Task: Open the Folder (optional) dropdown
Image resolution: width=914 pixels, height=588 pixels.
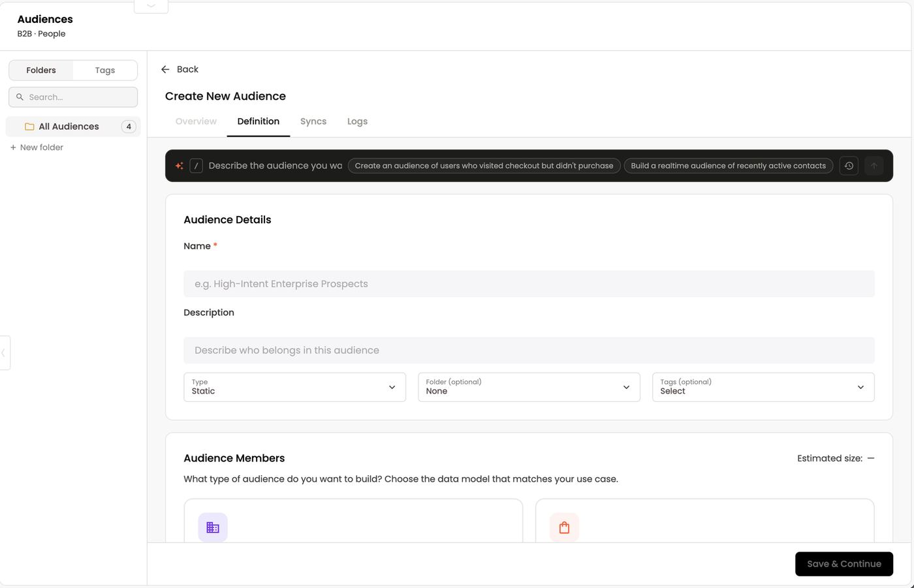Action: pos(529,387)
